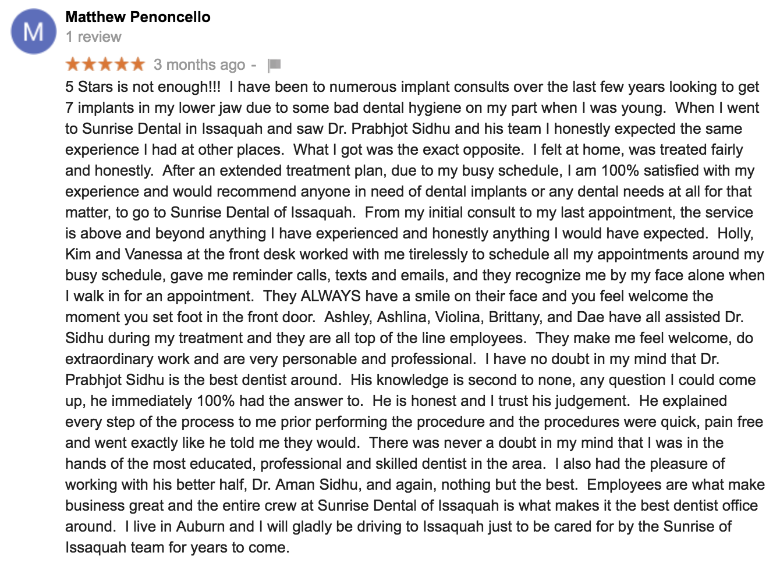View the reviewer's "1 review" count
Screen dimensions: 773x563
coord(94,37)
